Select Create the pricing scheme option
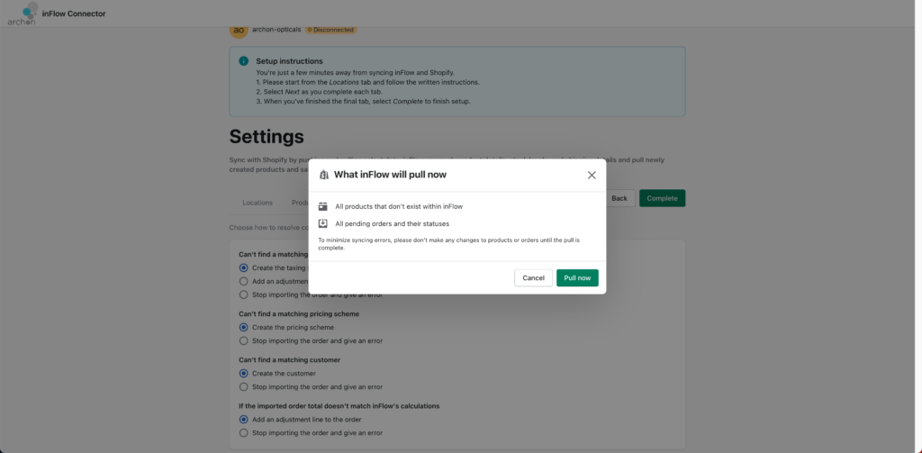The image size is (922, 453). (243, 327)
